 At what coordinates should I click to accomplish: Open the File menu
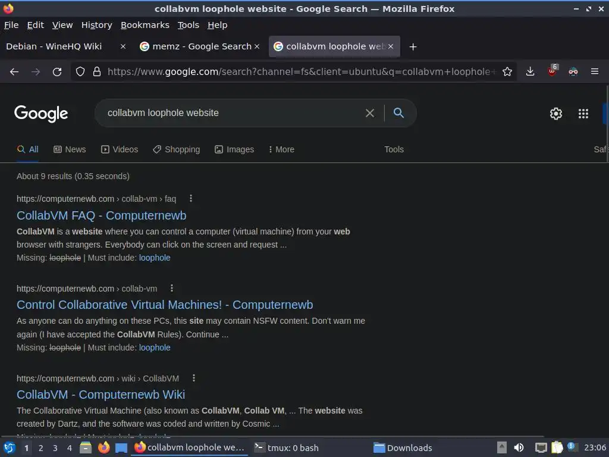11,25
